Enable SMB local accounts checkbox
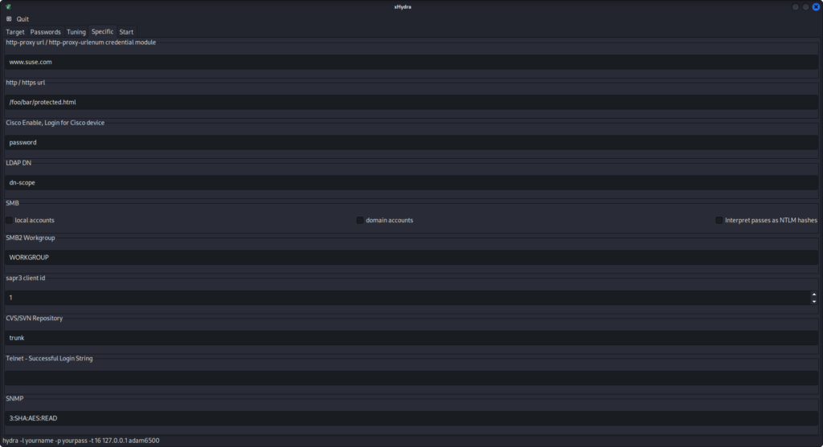 click(10, 220)
